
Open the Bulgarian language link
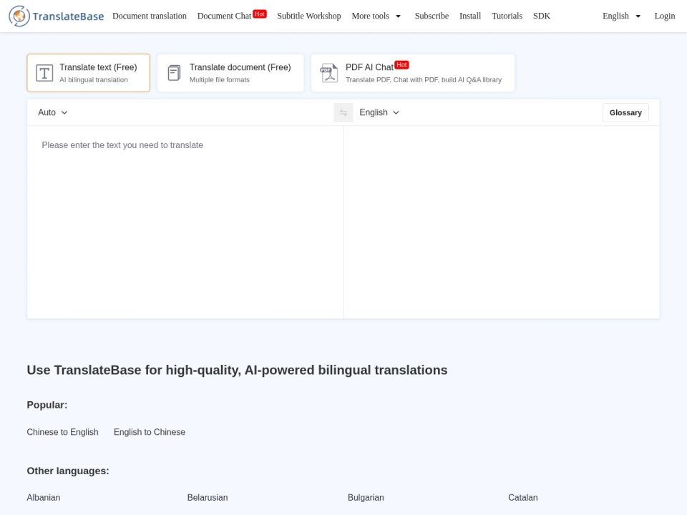366,498
